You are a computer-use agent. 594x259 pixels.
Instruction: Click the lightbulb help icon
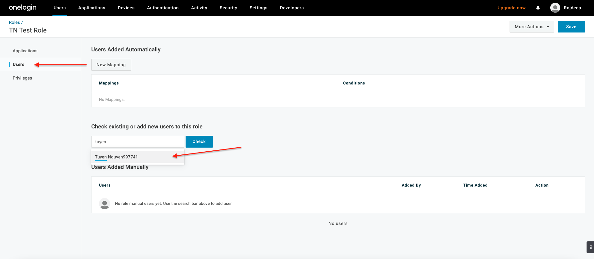[x=591, y=247]
